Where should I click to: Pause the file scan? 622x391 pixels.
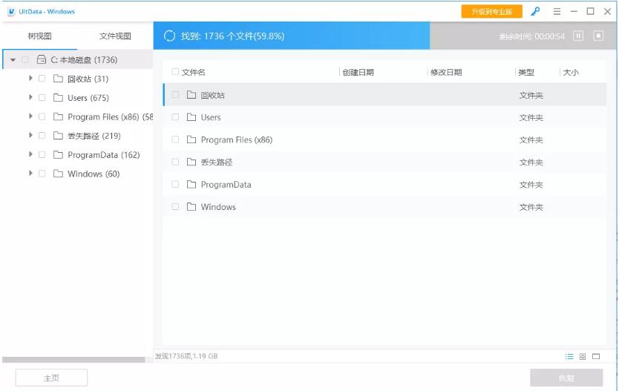point(578,36)
